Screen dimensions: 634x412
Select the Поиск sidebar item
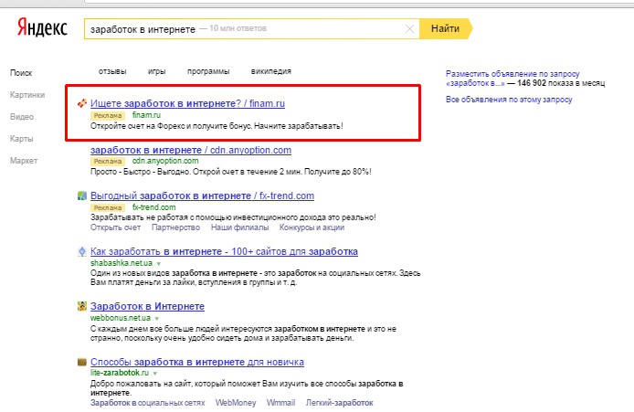tap(21, 73)
